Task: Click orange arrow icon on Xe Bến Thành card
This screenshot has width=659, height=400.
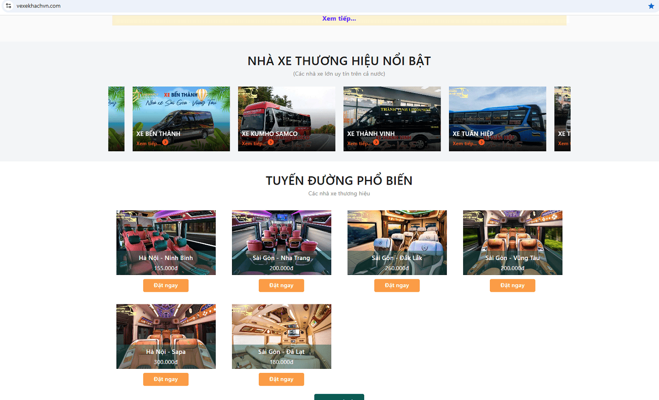Action: click(165, 142)
